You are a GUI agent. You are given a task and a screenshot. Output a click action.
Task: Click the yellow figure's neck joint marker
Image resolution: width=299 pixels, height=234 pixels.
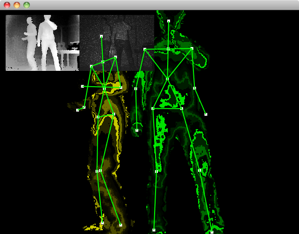pyautogui.click(x=103, y=62)
